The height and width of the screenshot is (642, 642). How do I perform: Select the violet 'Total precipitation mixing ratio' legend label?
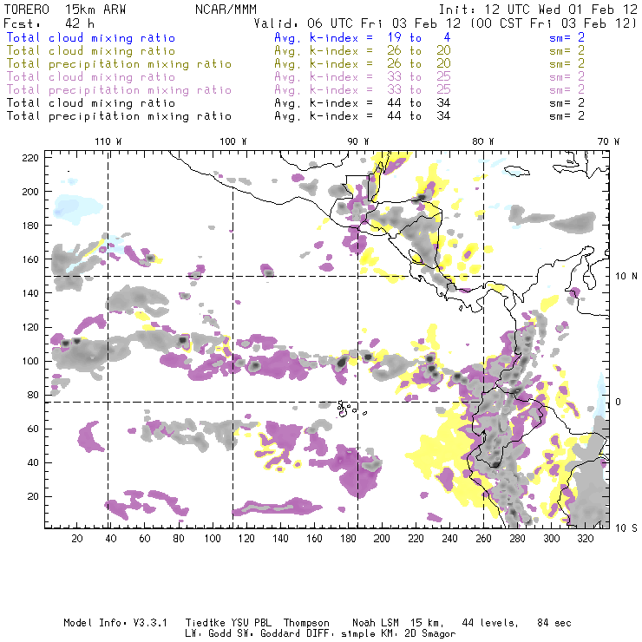coord(119,90)
